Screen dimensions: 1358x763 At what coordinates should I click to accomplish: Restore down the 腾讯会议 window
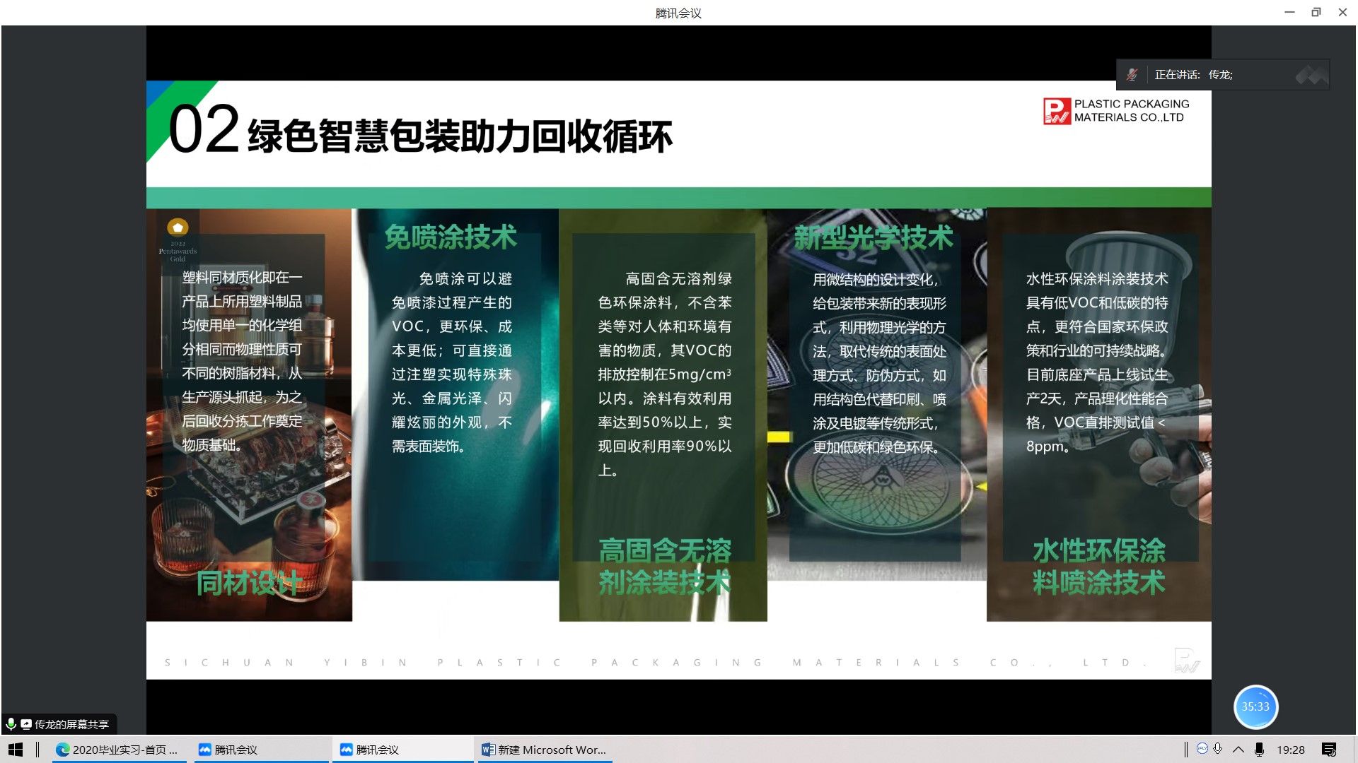[1316, 12]
